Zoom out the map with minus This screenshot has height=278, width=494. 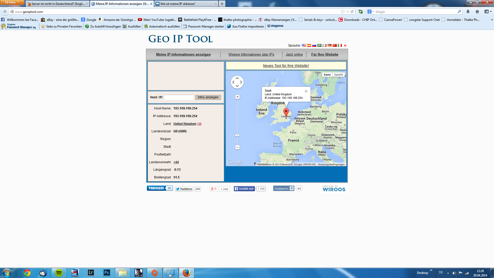click(237, 147)
